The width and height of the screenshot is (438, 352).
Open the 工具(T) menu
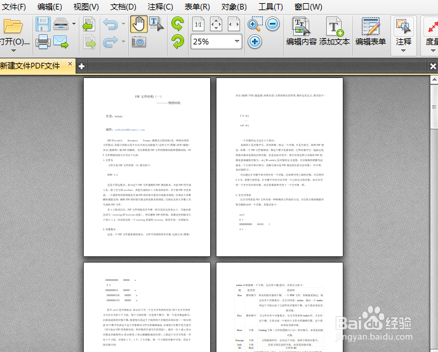pos(270,7)
